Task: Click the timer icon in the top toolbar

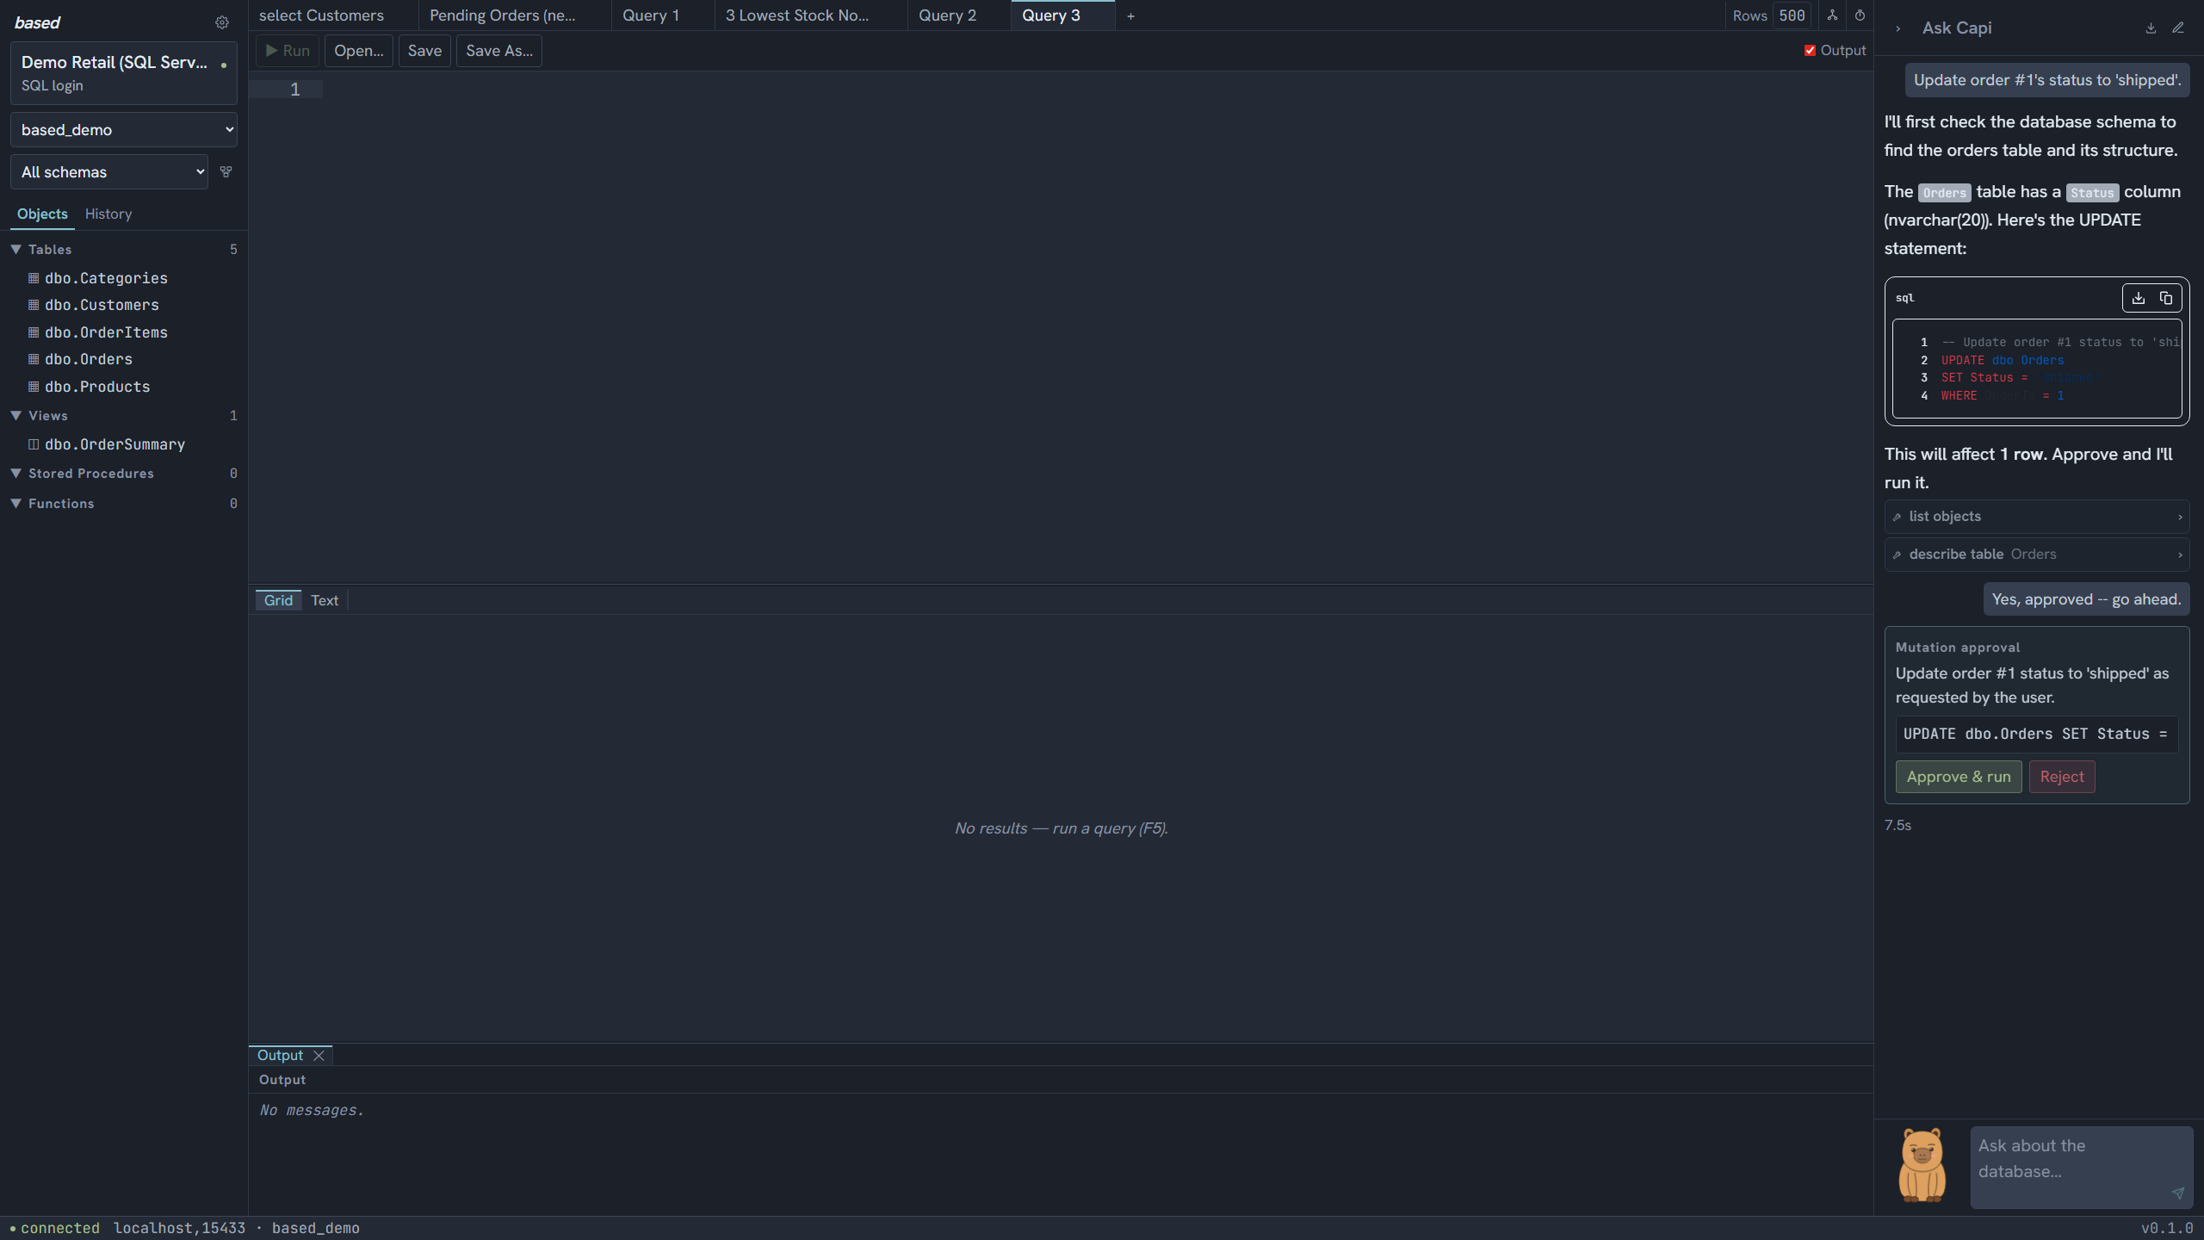Action: tap(1860, 15)
